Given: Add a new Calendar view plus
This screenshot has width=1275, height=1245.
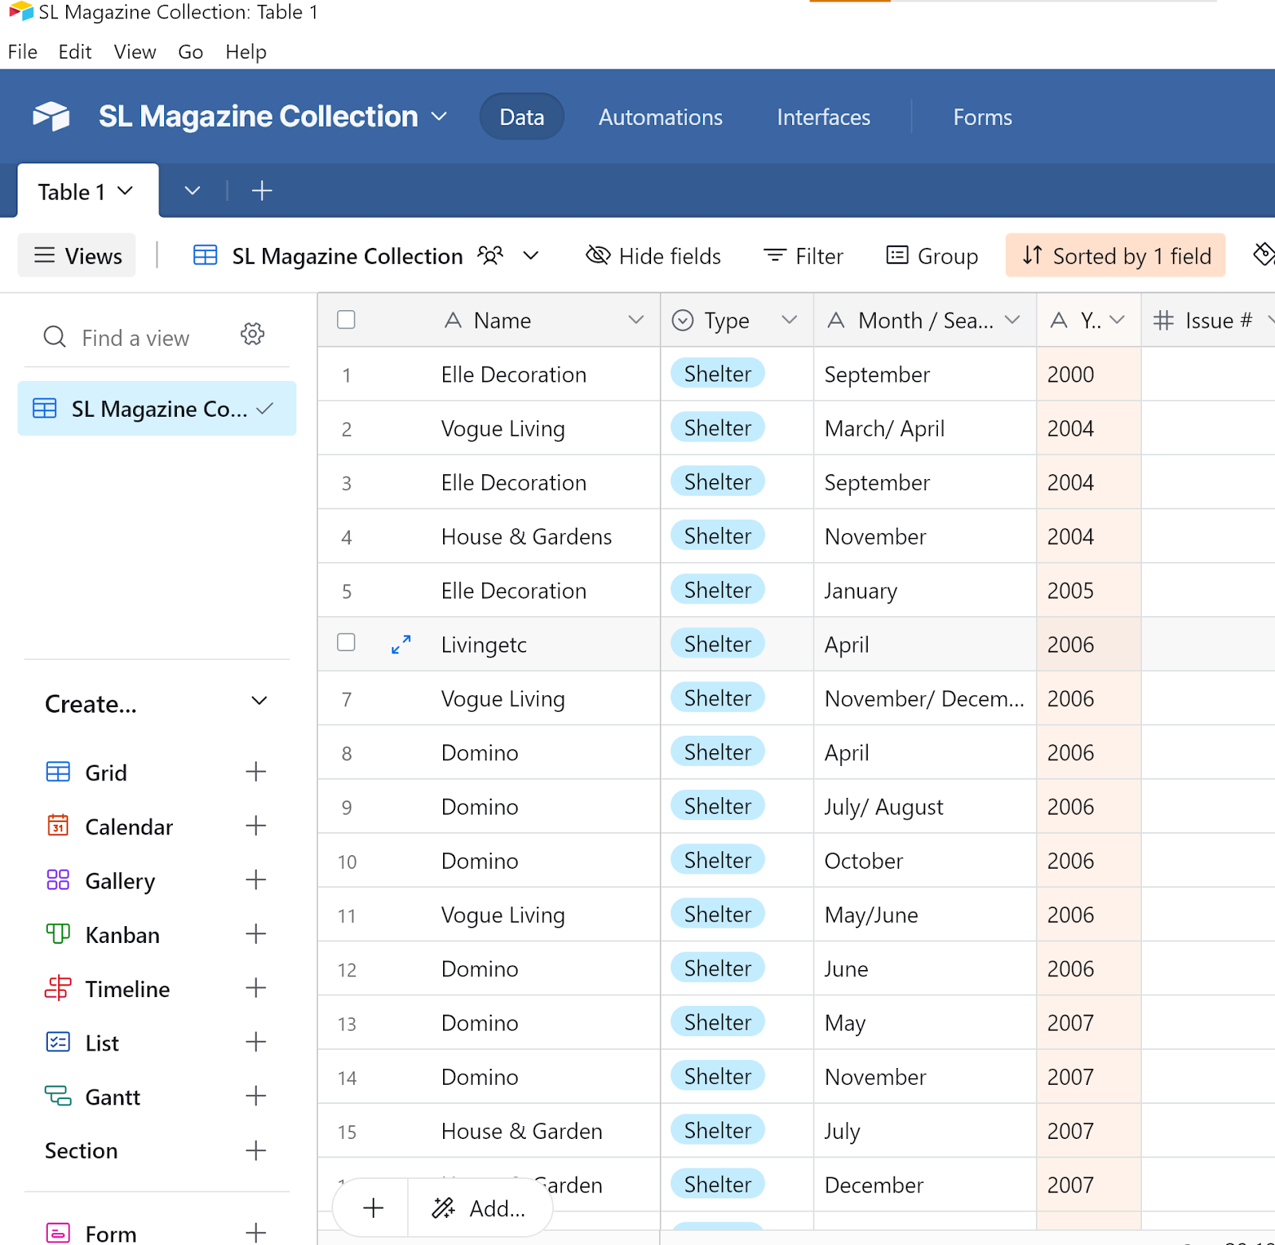Looking at the screenshot, I should point(256,826).
